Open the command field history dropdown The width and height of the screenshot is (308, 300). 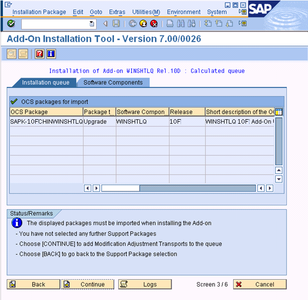click(x=92, y=24)
